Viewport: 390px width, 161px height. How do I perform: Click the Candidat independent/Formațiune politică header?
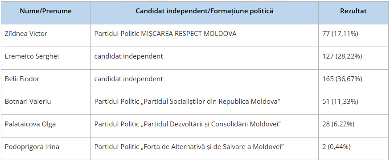coord(205,12)
